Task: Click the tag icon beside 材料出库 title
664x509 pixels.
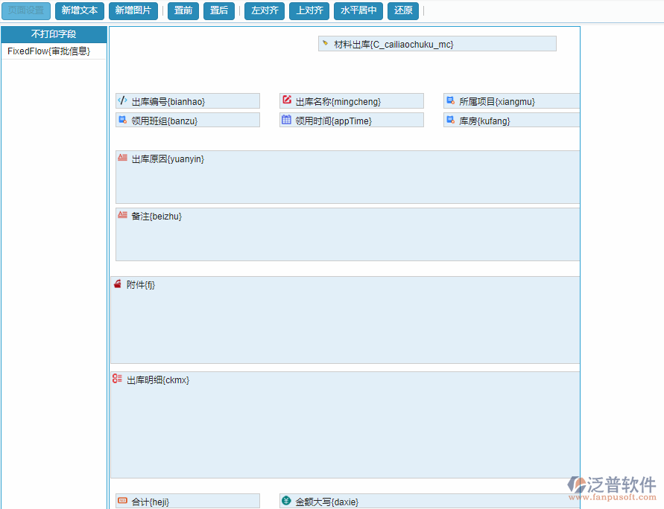Action: click(x=324, y=43)
